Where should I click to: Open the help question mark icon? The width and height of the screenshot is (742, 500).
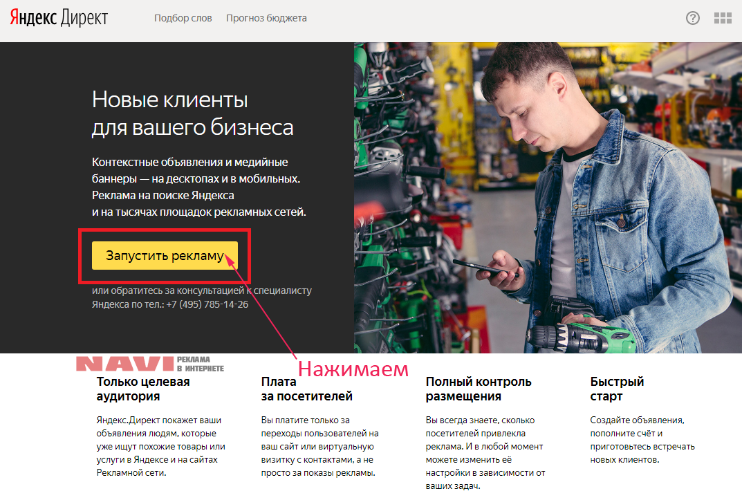(692, 18)
